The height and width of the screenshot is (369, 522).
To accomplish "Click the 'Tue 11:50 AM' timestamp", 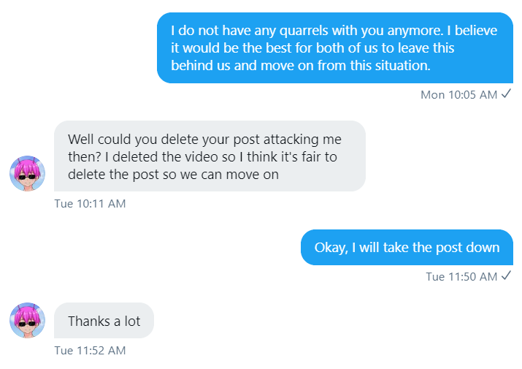I will pyautogui.click(x=461, y=276).
